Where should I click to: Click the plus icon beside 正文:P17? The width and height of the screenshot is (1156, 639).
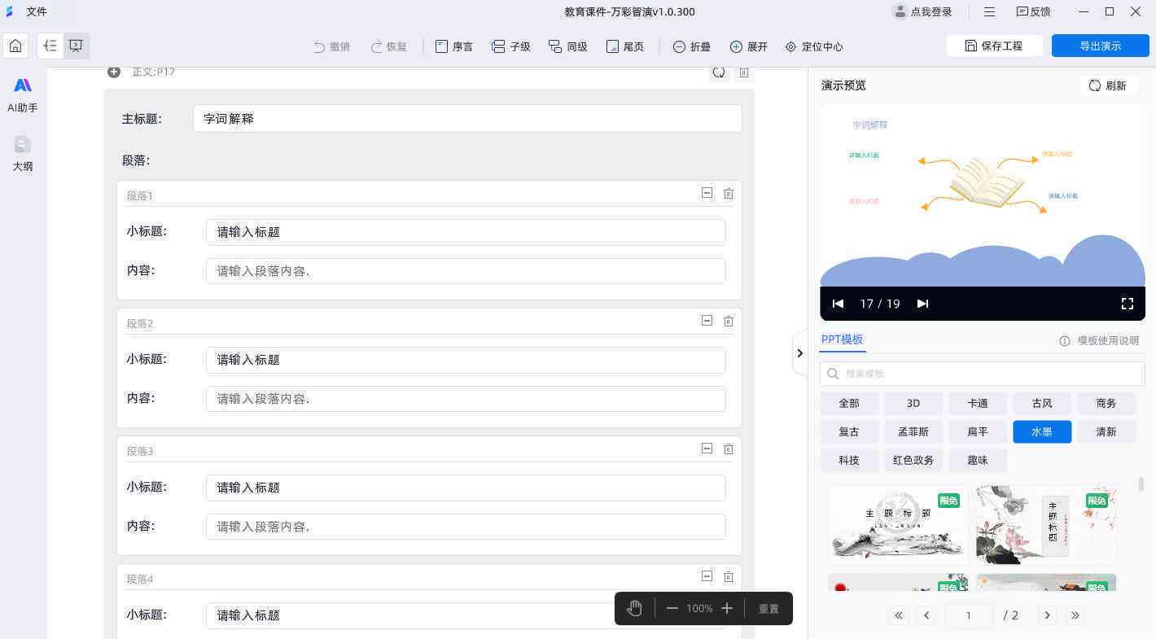114,72
